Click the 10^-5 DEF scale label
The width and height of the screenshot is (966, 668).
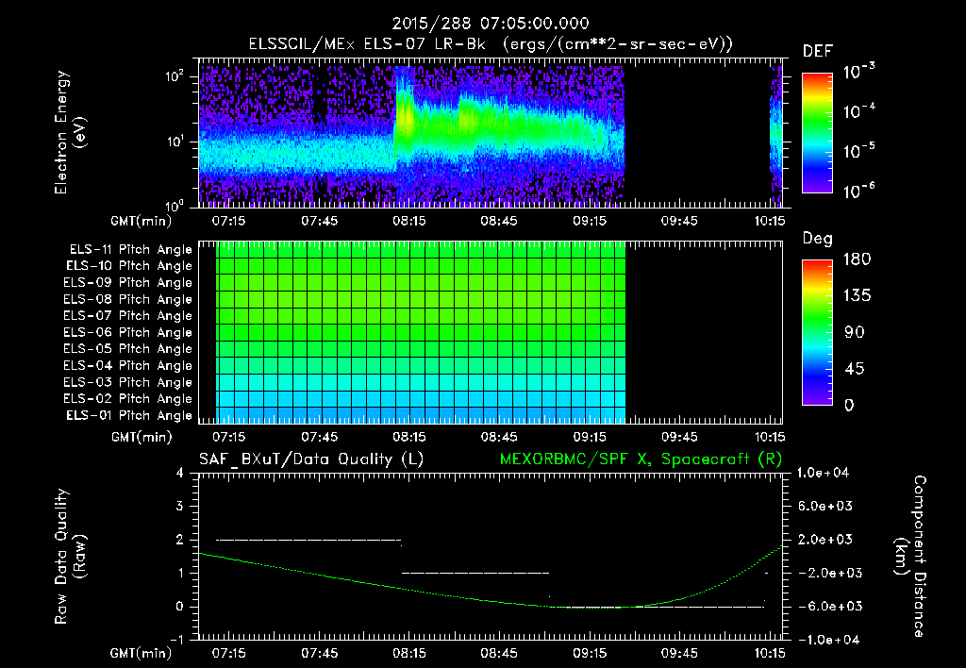(x=858, y=150)
